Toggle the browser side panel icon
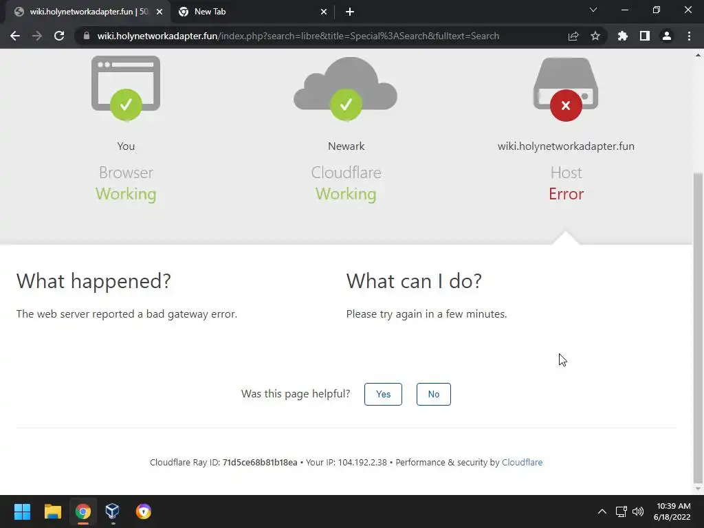The width and height of the screenshot is (704, 528). pos(645,36)
